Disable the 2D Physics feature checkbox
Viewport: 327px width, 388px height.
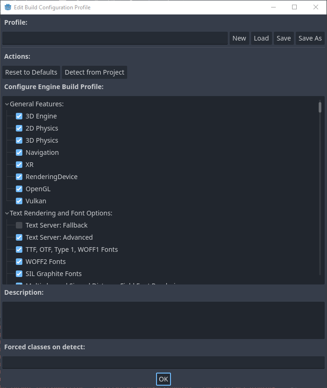tap(19, 128)
